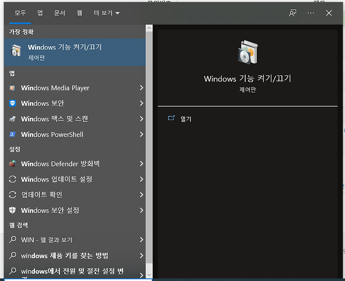Switch to the 앱 tab
Viewport: 345px width, 281px height.
click(x=40, y=13)
